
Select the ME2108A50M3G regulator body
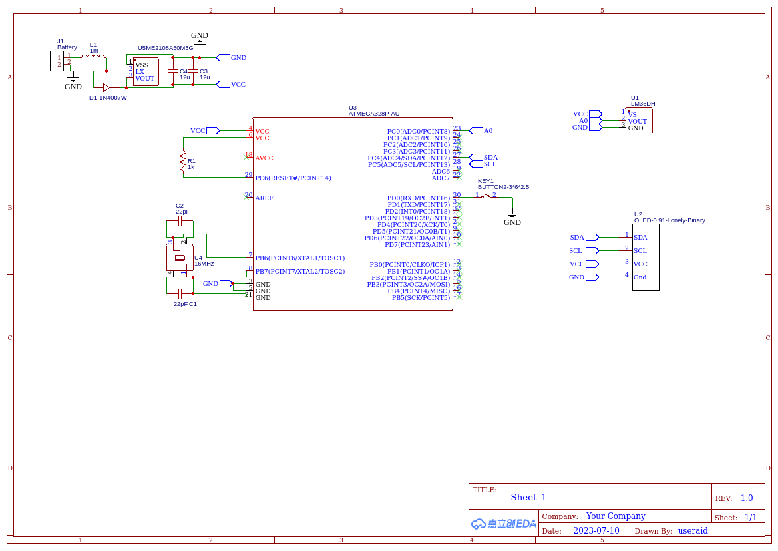[x=146, y=71]
